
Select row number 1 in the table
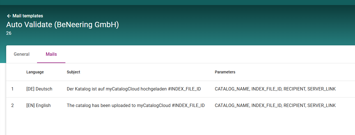pyautogui.click(x=12, y=89)
